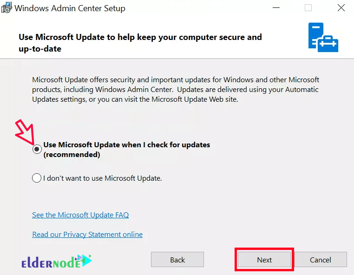Click the red arrow annotation graphic
Screen dimensions: 354x275
(x=25, y=132)
